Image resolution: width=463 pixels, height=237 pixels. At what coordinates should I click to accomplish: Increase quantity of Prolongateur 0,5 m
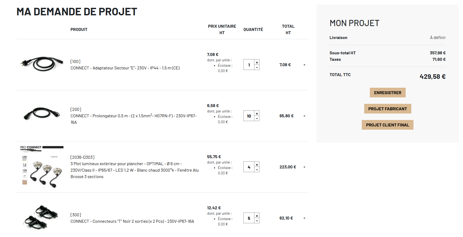point(257,113)
